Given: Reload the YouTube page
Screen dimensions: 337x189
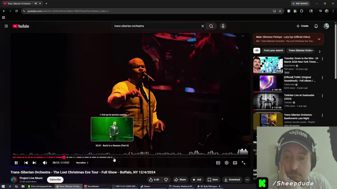Looking at the screenshot, I should coord(16,11).
